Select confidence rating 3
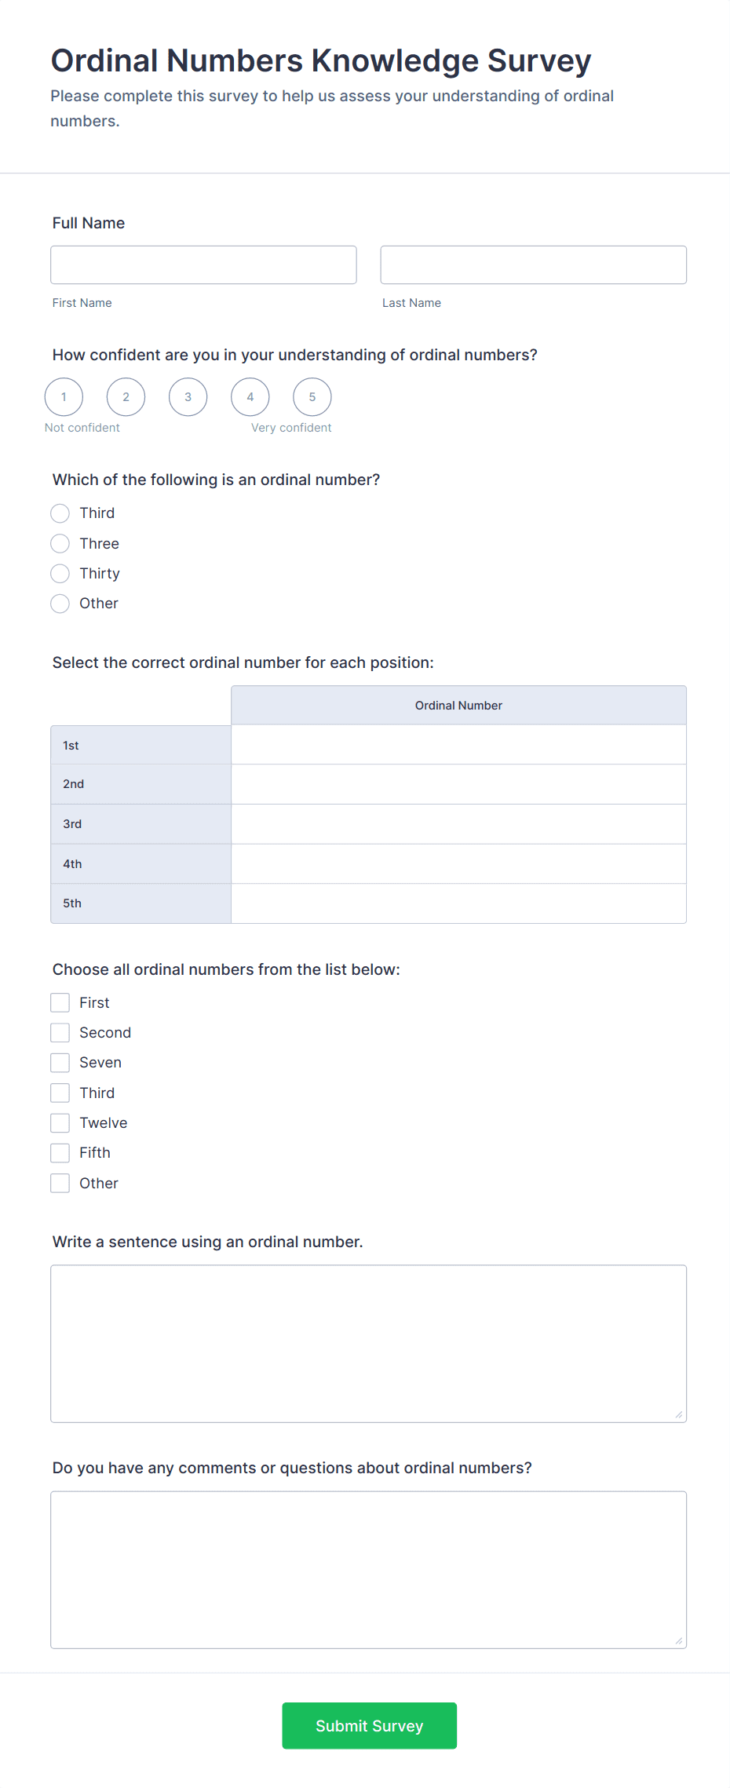This screenshot has height=1788, width=730. pyautogui.click(x=188, y=396)
